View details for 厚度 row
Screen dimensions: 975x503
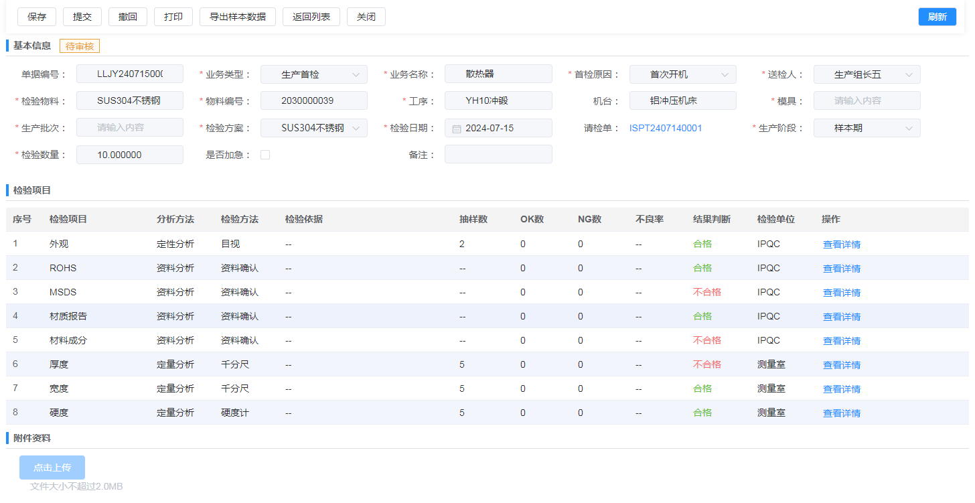(842, 365)
